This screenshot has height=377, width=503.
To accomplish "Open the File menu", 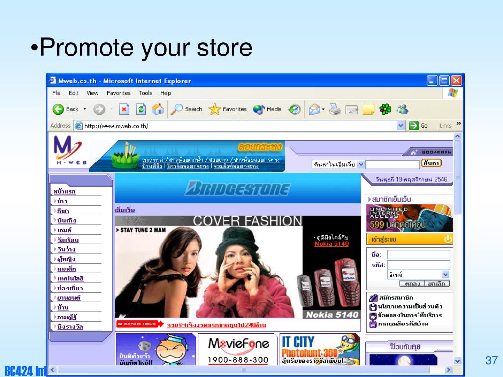I will (56, 93).
